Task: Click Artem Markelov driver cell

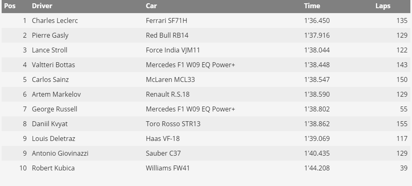Action: [x=56, y=94]
